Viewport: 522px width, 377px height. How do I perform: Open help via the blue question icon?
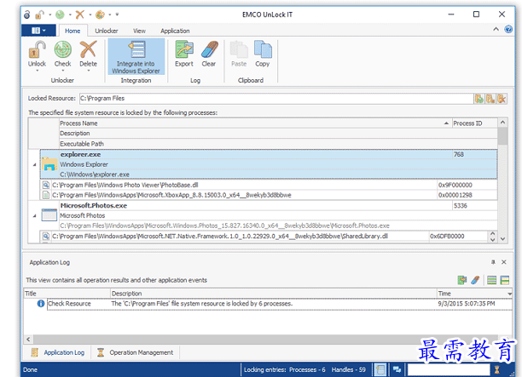(508, 29)
